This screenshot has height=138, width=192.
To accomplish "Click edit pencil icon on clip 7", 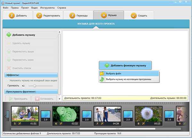I will (x=102, y=124).
